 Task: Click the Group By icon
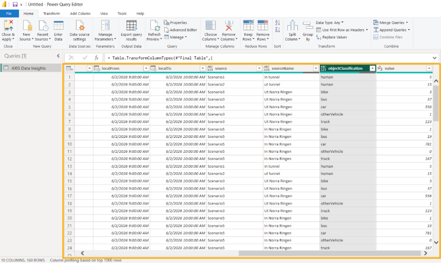pos(308,26)
